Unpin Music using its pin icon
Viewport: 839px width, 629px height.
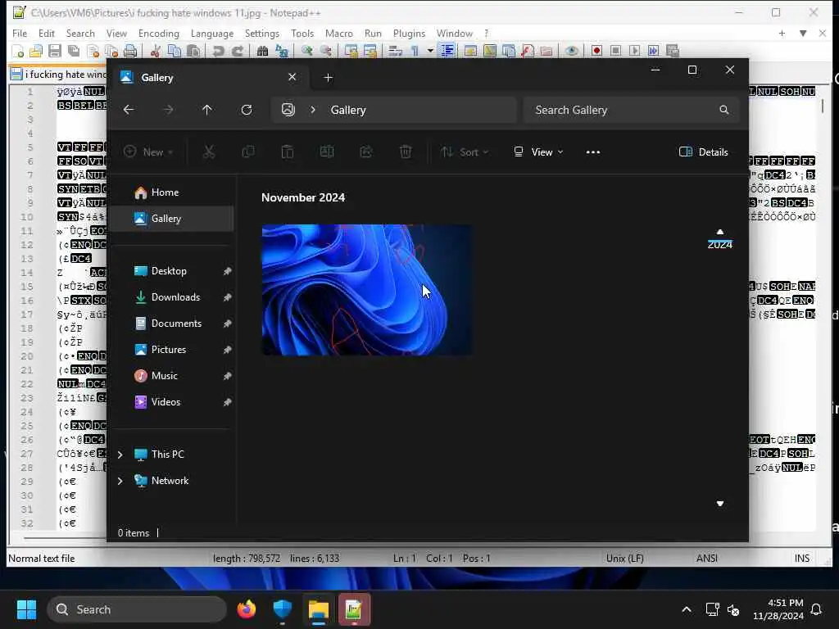228,376
